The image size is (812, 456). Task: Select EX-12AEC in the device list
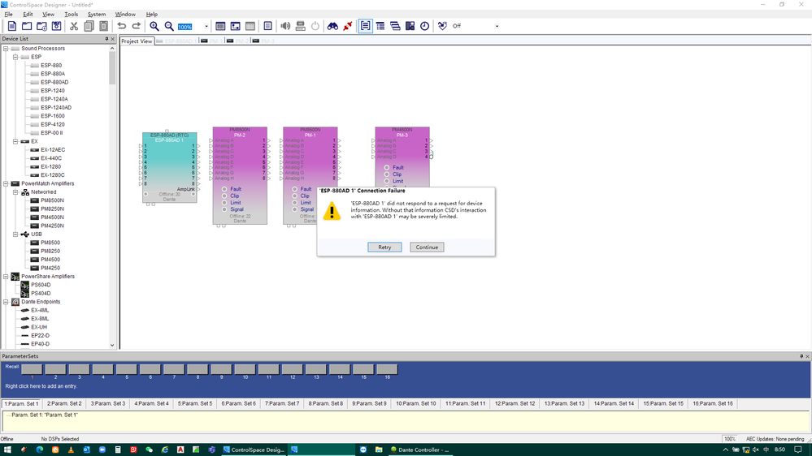(x=53, y=150)
